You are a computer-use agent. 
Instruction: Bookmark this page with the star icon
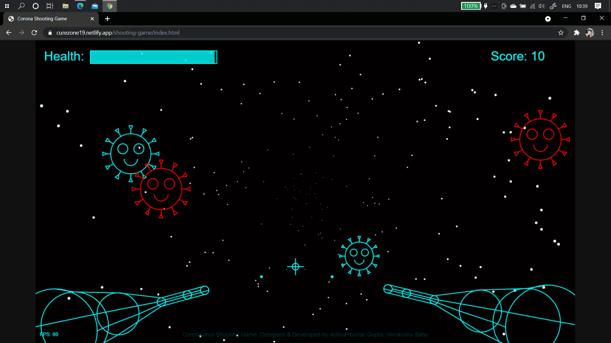[561, 33]
